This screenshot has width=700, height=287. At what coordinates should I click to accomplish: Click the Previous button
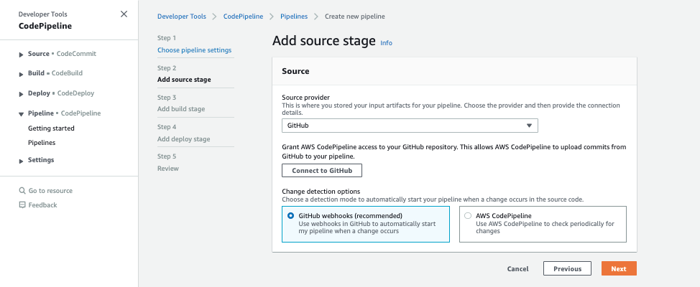click(x=567, y=268)
